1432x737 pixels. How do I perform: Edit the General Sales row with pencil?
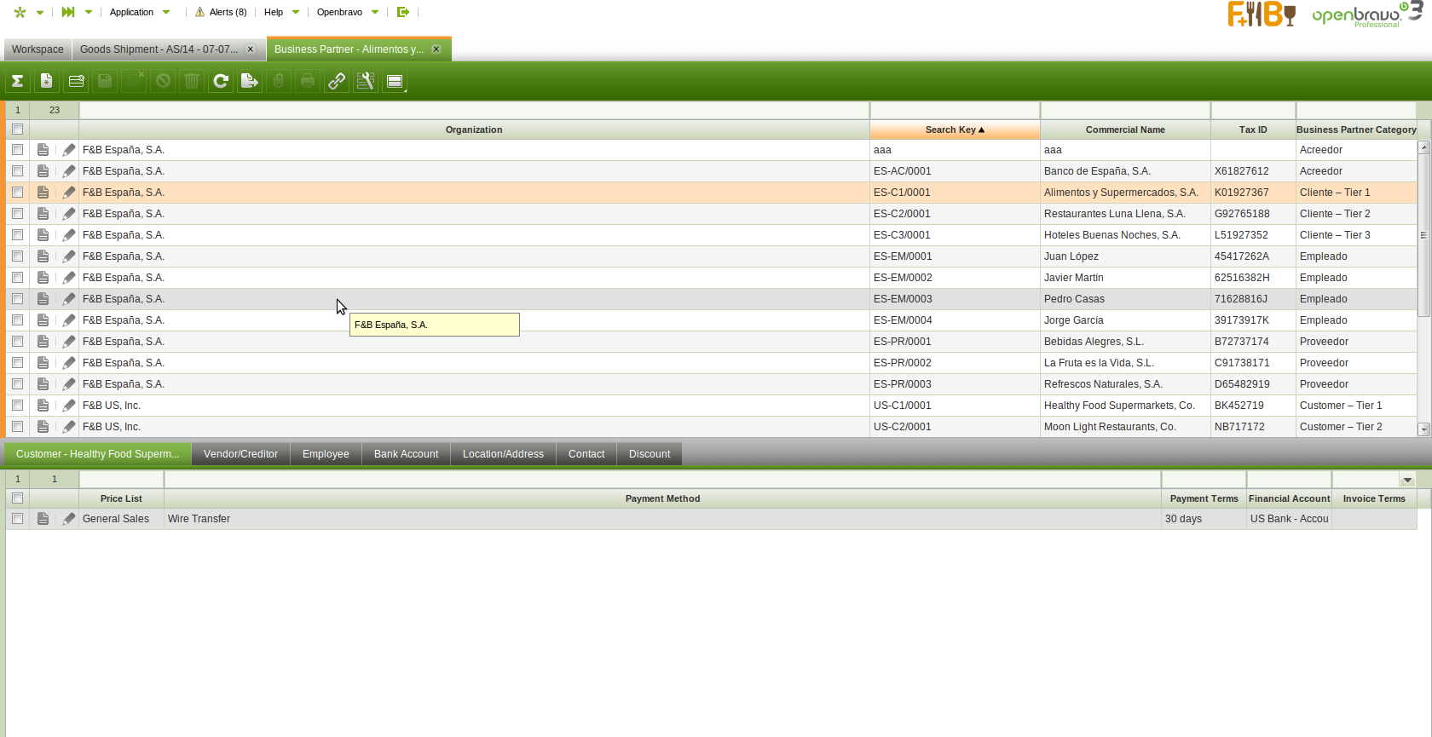[x=69, y=519]
